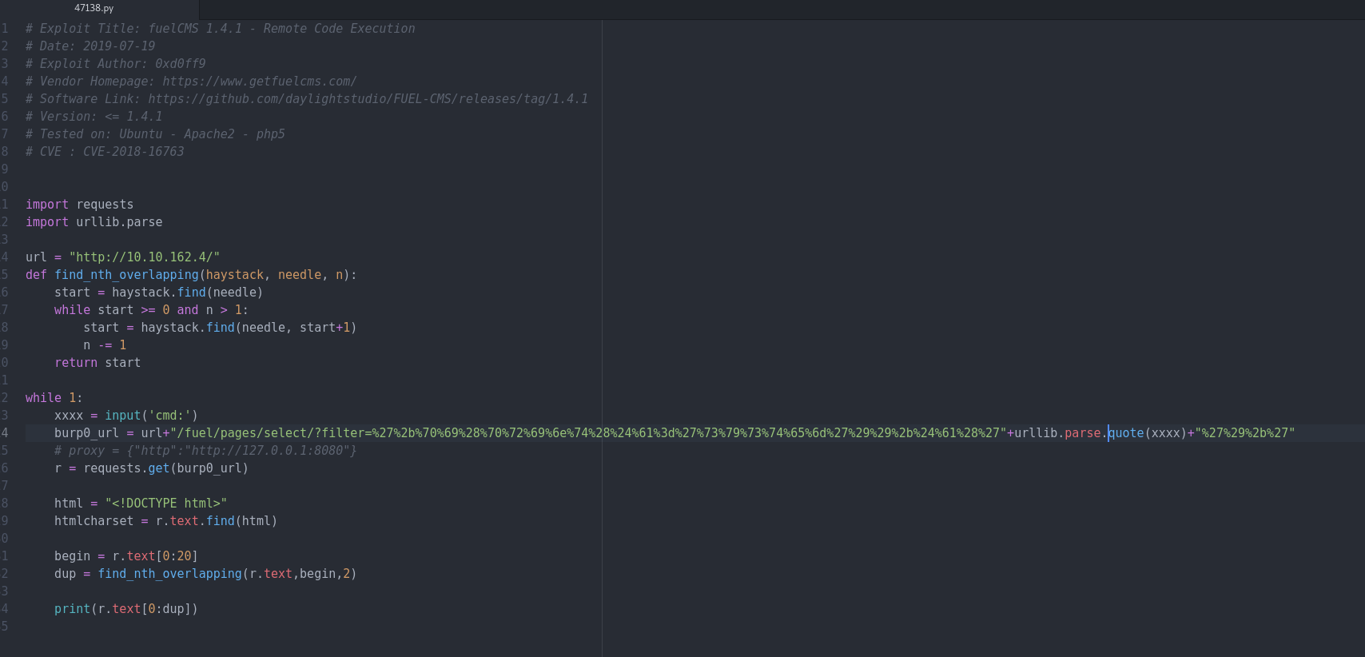Click the Exploit Title comment line
Screen dimensions: 1365x657
pyautogui.click(x=221, y=29)
